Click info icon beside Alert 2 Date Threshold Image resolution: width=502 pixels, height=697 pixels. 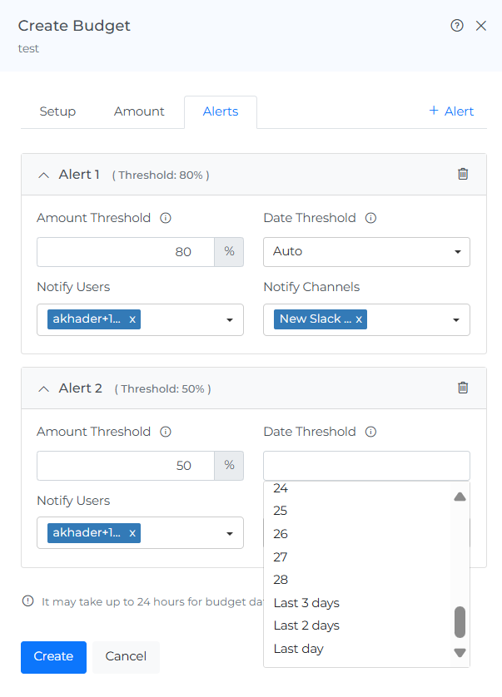pos(371,432)
